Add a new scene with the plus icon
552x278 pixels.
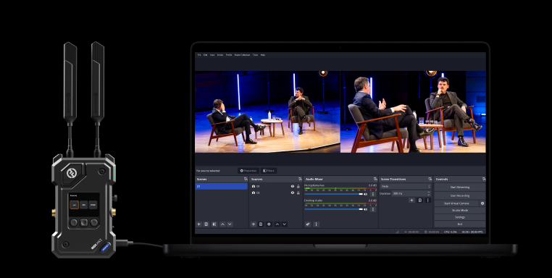[199, 224]
